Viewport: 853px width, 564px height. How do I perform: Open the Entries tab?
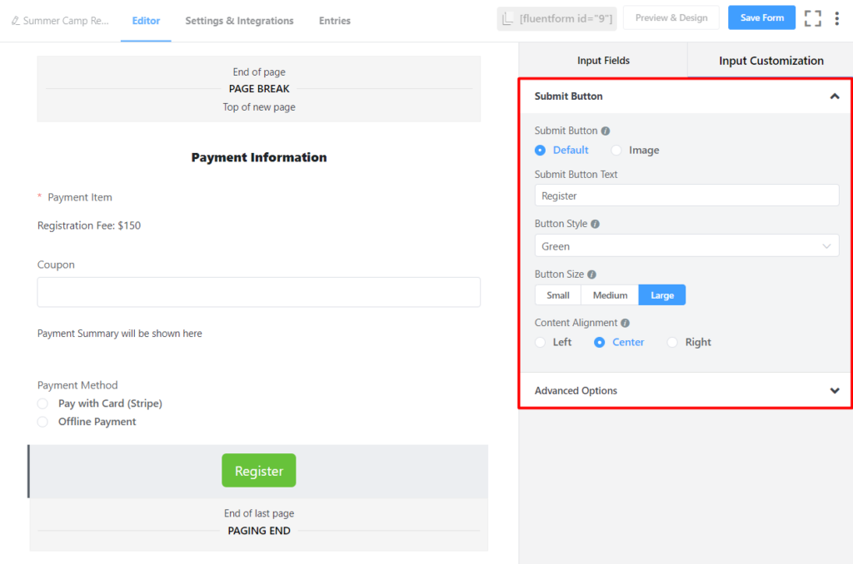335,21
